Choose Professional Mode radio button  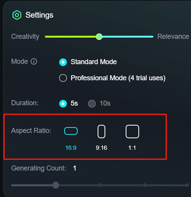click(63, 78)
